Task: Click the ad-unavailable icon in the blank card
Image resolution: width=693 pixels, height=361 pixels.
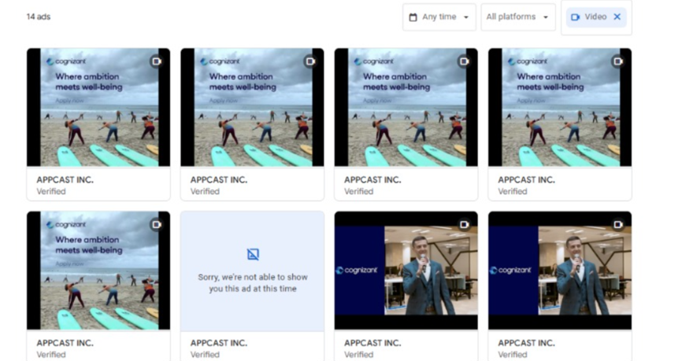Action: pos(253,254)
